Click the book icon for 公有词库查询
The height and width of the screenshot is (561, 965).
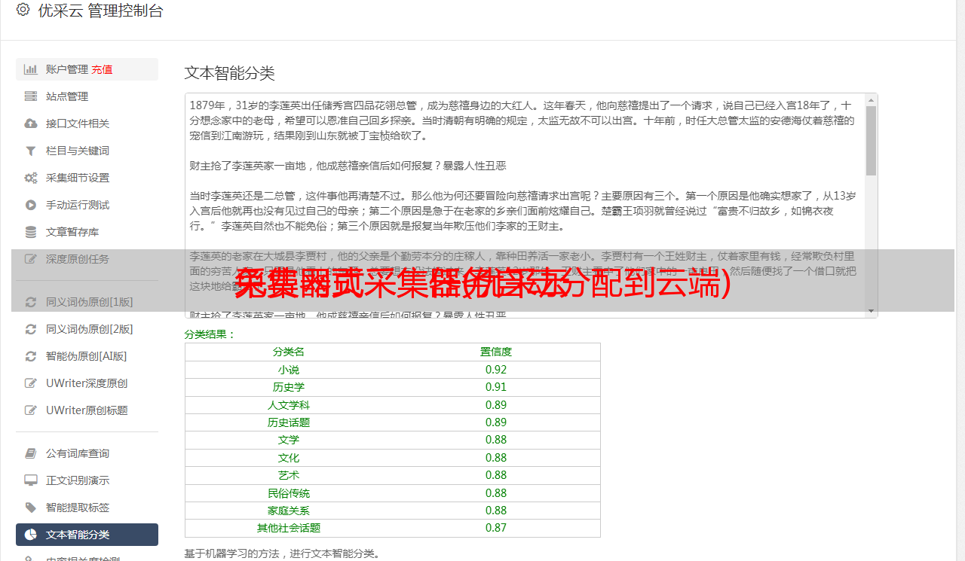click(30, 453)
